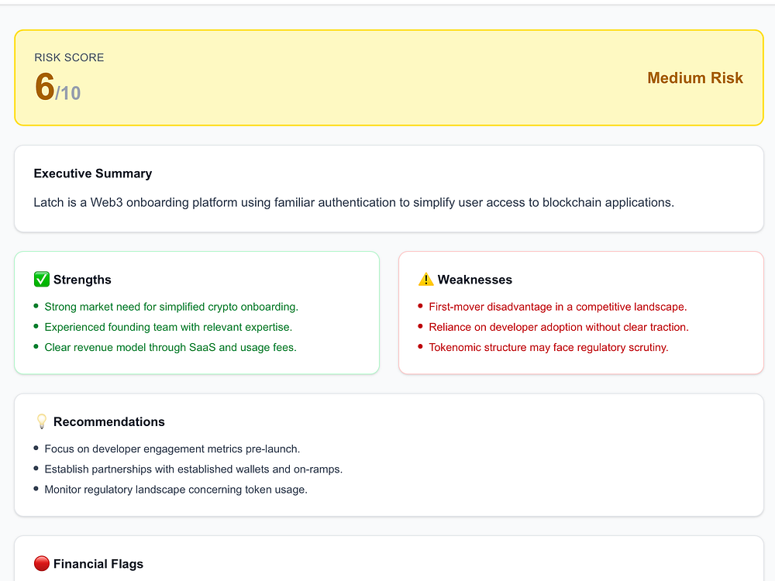Click the large 6 risk score number

[45, 87]
